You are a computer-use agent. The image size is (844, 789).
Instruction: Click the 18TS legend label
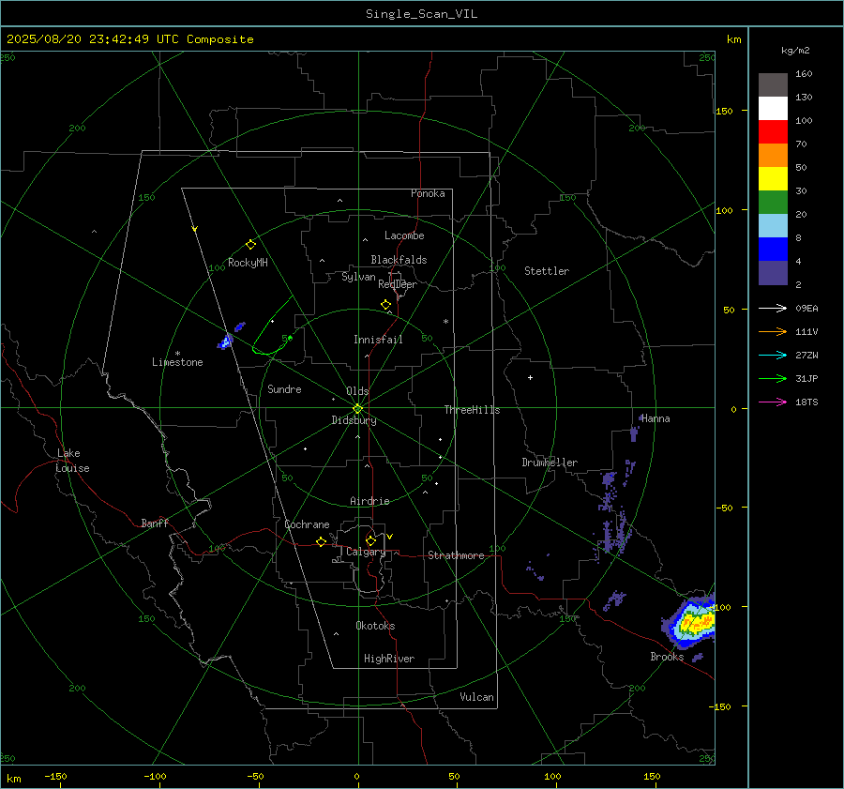(806, 402)
